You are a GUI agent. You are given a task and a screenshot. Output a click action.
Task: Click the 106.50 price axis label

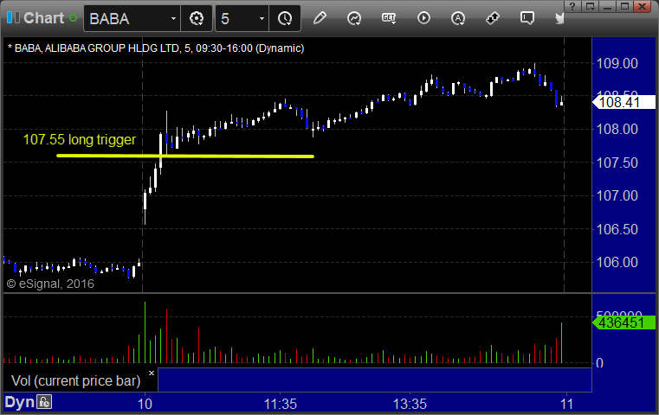coord(617,229)
